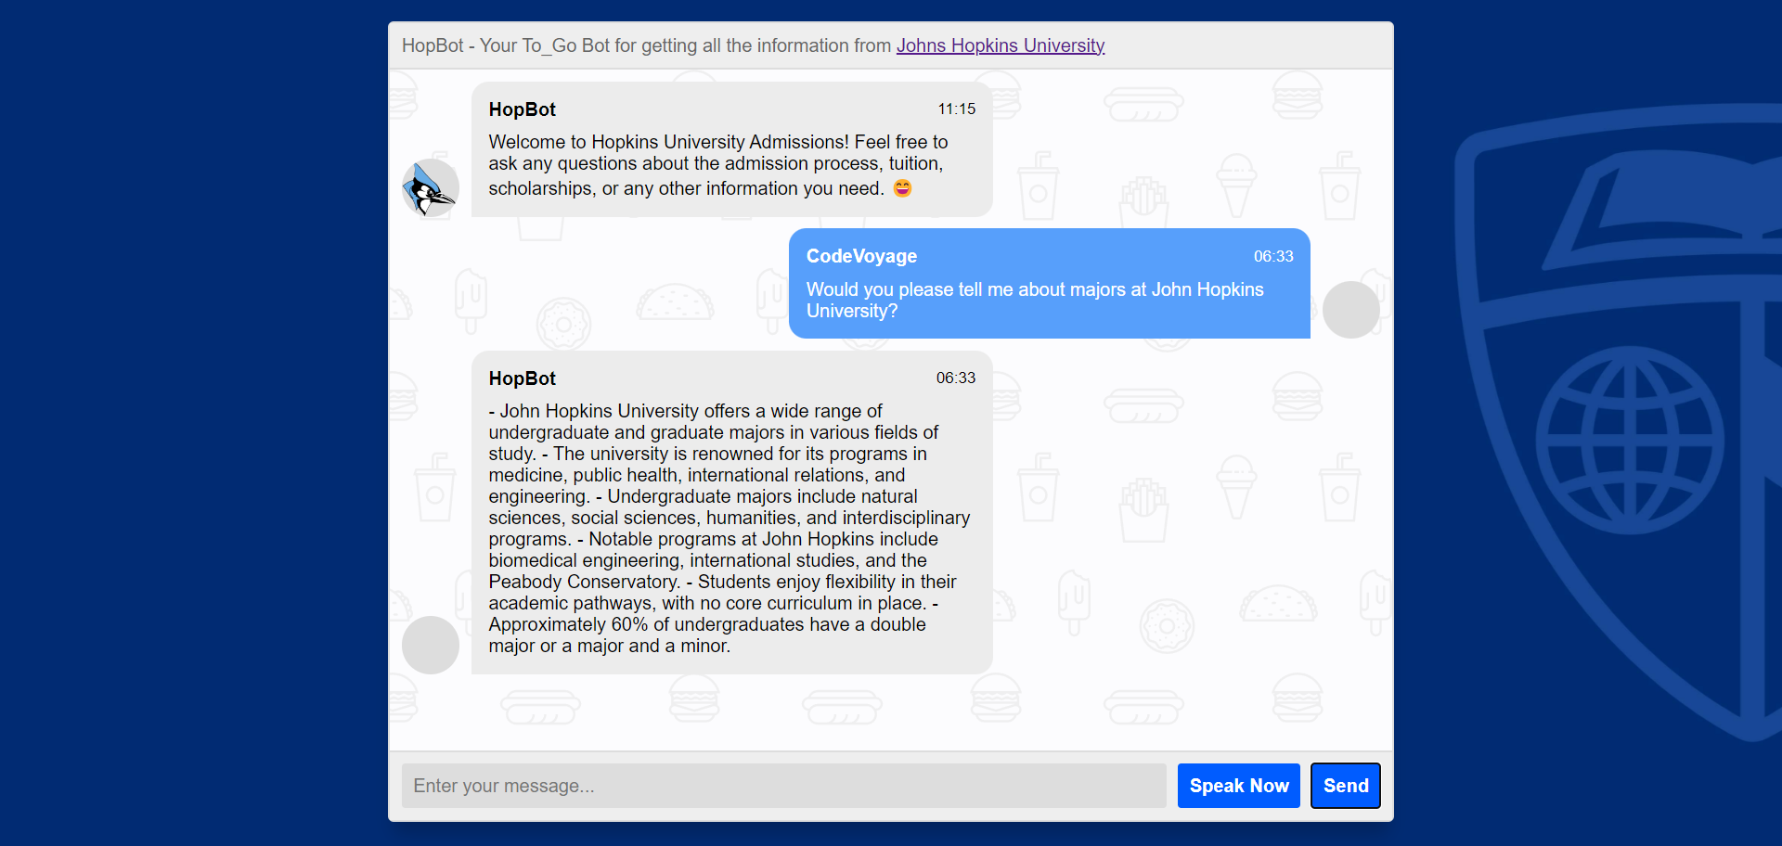Click the smiling emoji in welcome message
The image size is (1782, 846).
coord(902,188)
